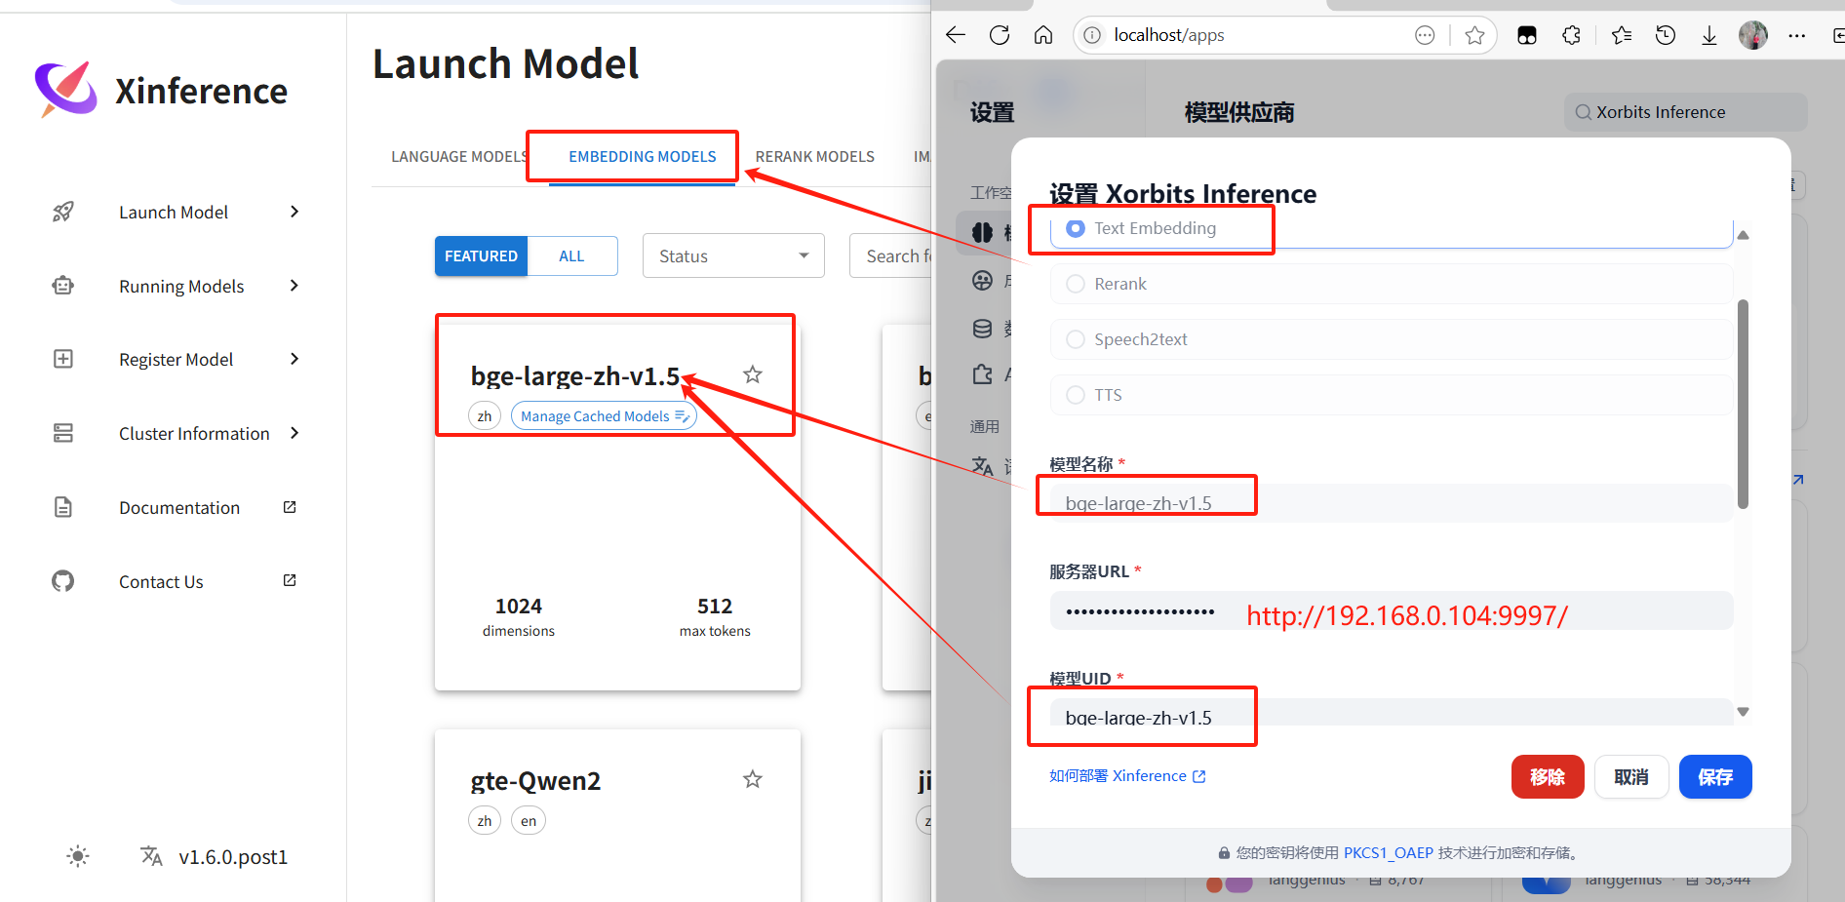Favorite bge-large-zh-v1.5 with star icon
The width and height of the screenshot is (1845, 902).
coord(753,374)
